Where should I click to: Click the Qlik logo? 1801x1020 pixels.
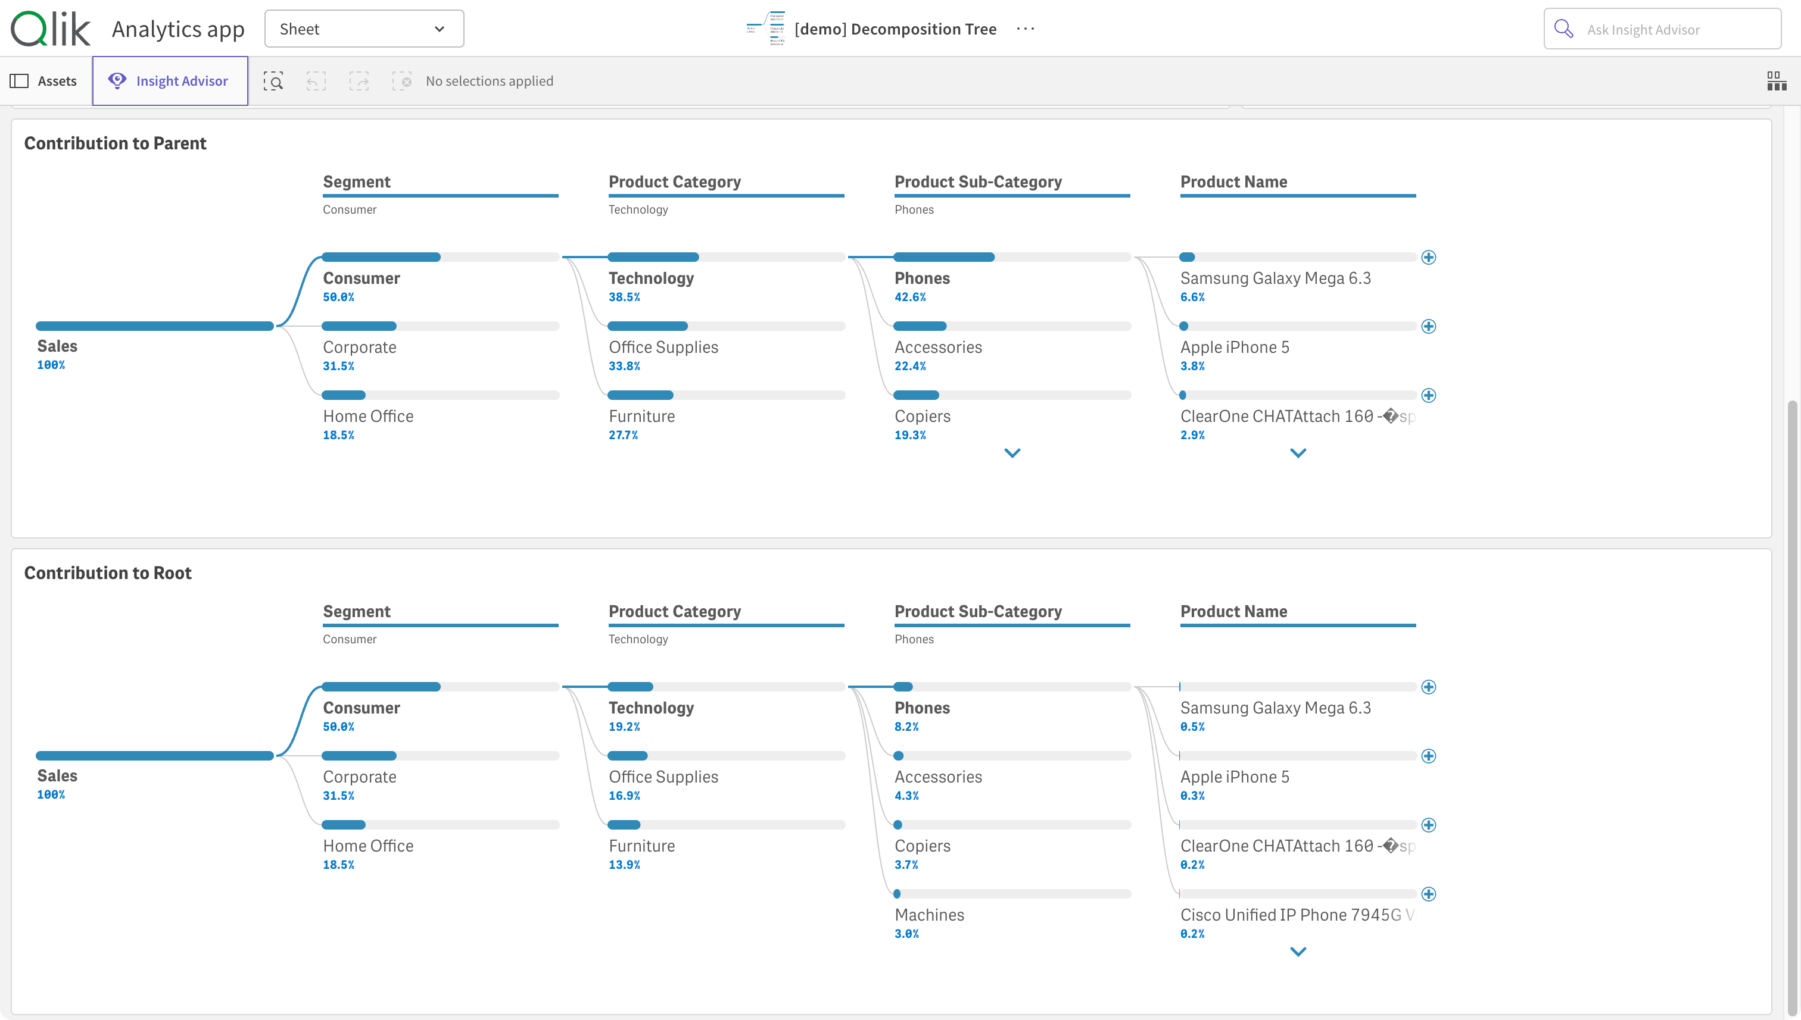click(51, 29)
